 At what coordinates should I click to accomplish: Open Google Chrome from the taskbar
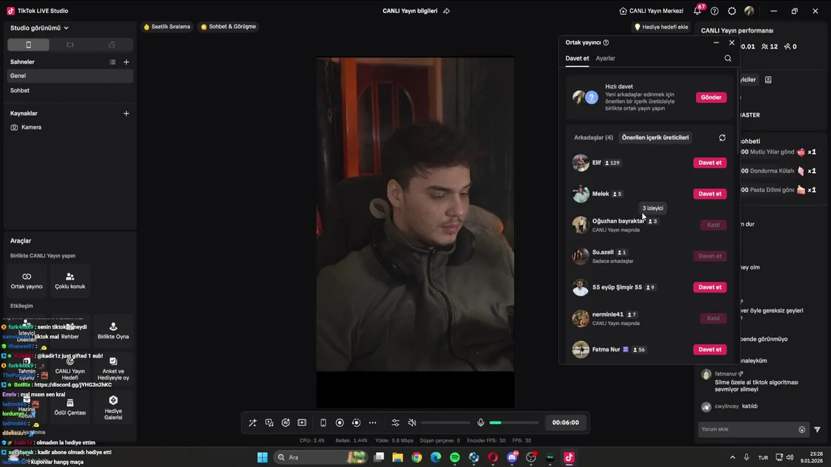pos(417,457)
